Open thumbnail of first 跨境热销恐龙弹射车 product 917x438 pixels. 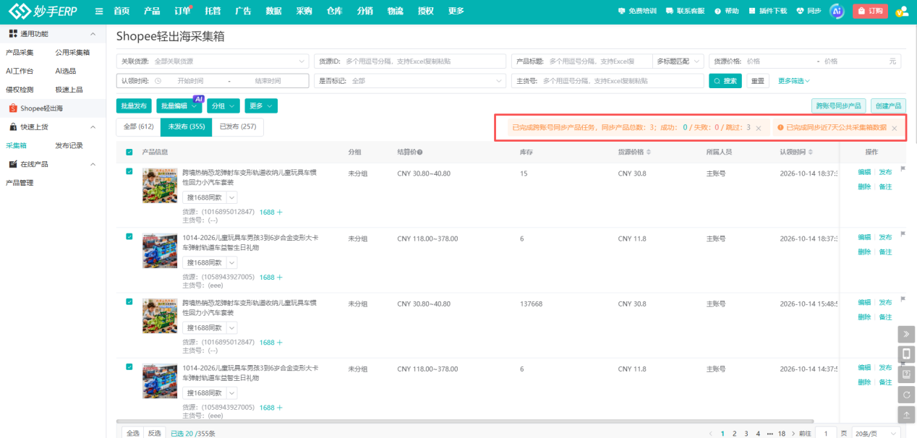[160, 186]
